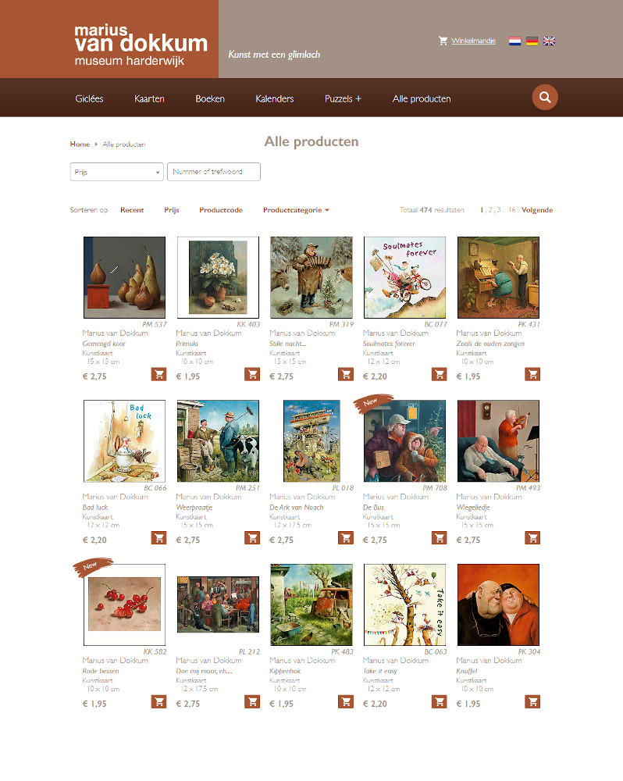Add Rode bessen card to cart

[x=158, y=702]
